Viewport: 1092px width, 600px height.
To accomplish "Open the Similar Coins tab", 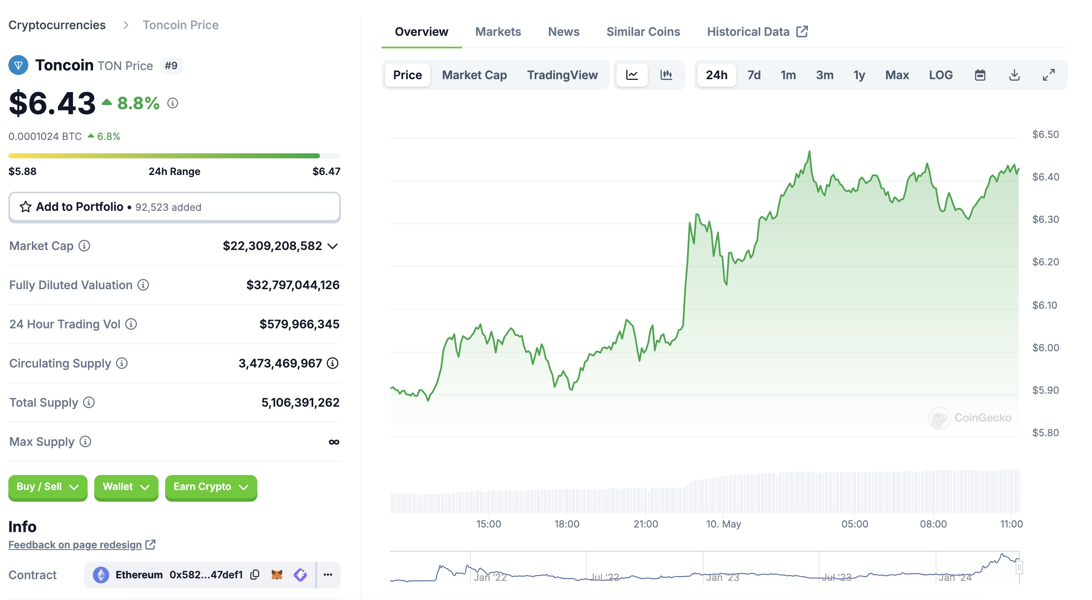I will 643,32.
